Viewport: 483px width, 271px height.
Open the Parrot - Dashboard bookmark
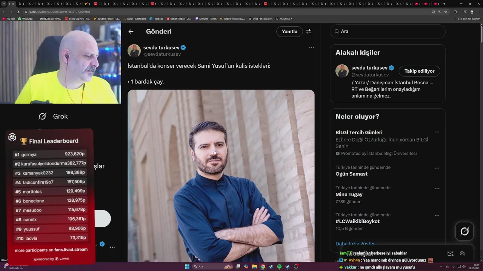pos(134,18)
